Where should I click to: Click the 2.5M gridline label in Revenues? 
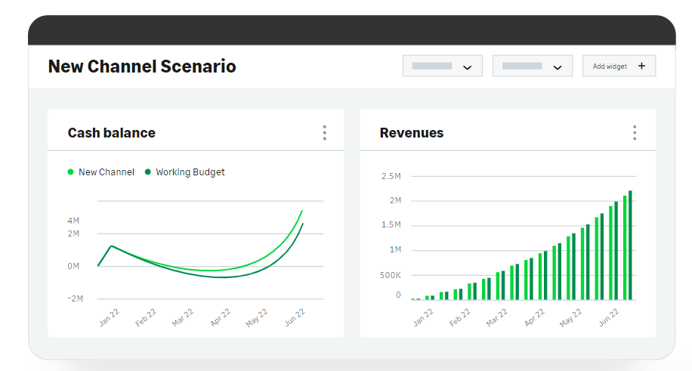tap(391, 176)
